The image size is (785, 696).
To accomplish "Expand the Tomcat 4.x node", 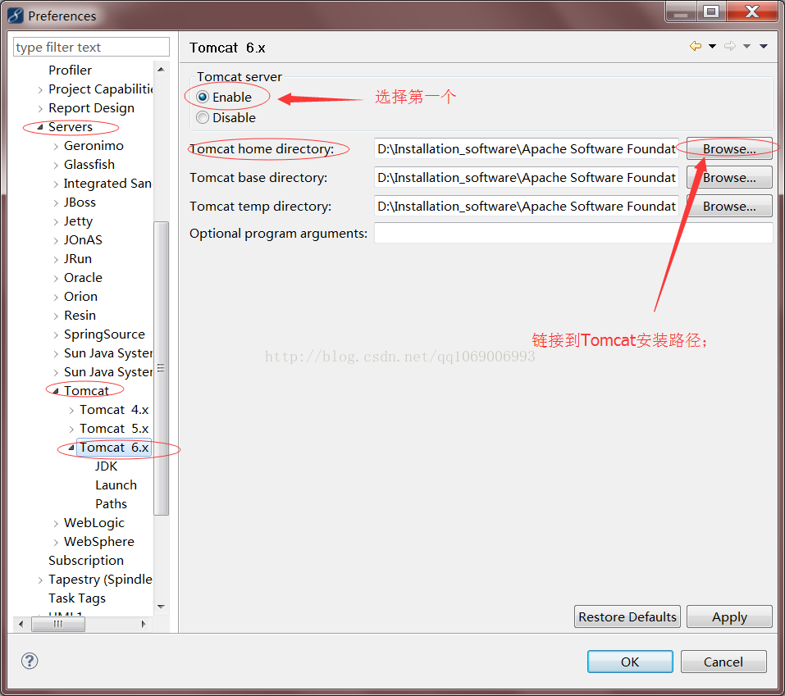I will (x=71, y=410).
